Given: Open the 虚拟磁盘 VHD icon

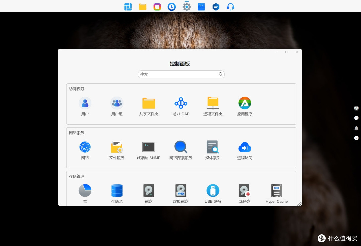Looking at the screenshot, I should pos(181,190).
